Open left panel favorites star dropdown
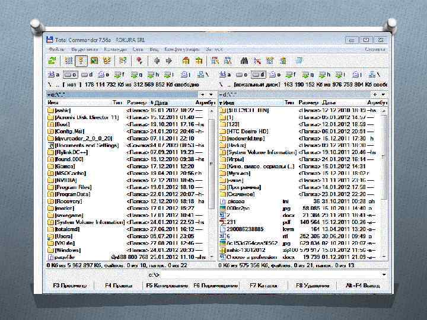 [203, 94]
